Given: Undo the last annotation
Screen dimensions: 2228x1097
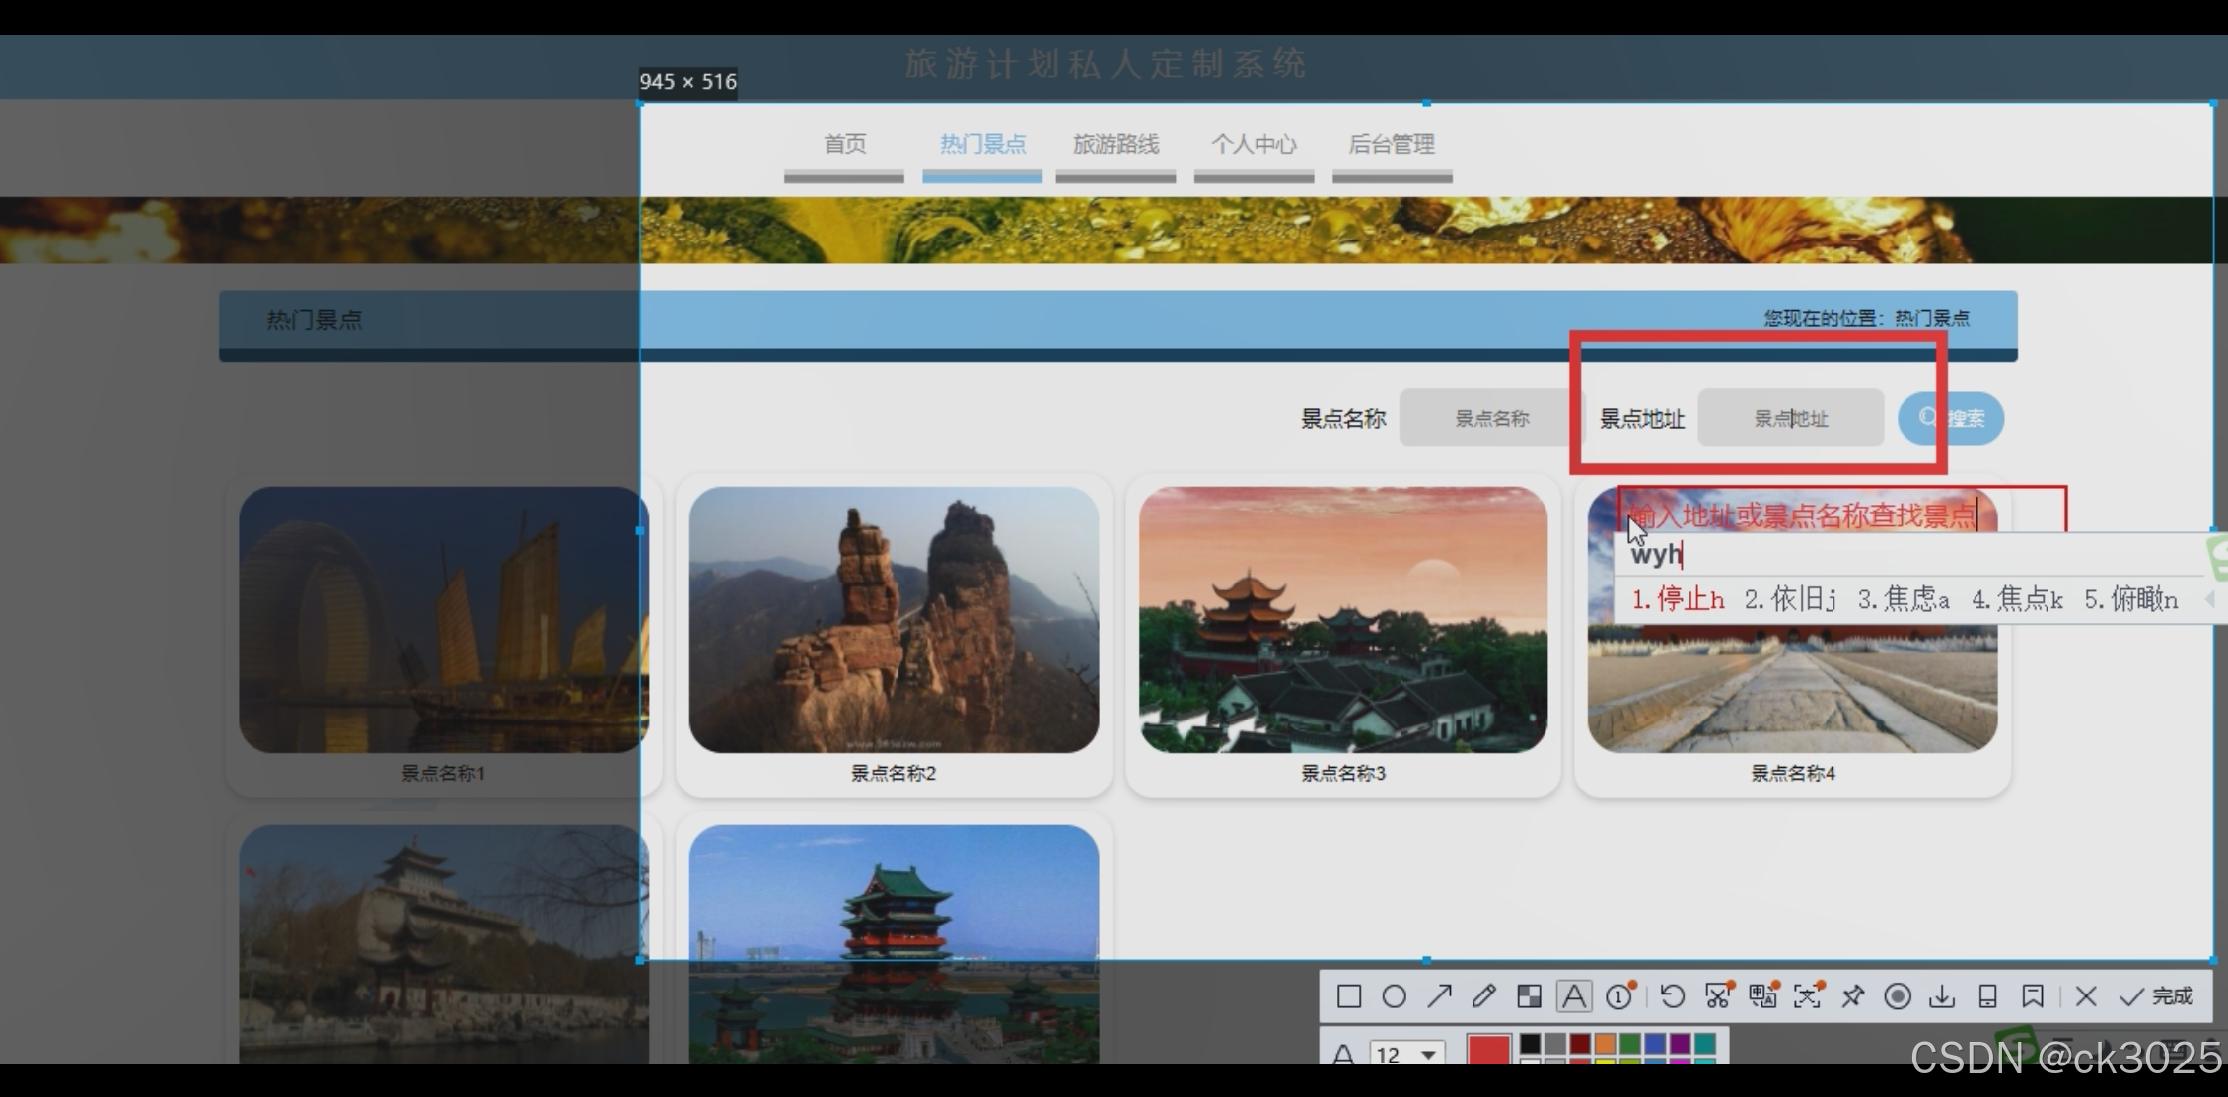Looking at the screenshot, I should 1672,996.
